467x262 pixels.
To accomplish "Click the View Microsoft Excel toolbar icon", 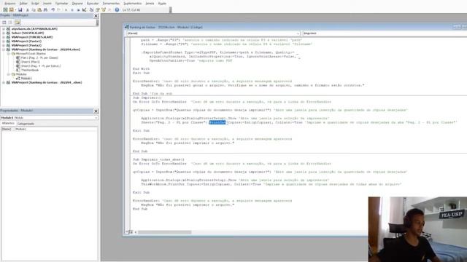I will 5,9.
